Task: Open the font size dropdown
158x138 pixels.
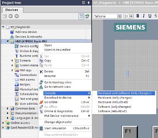Action: click(x=131, y=16)
